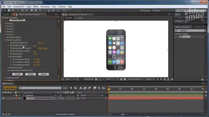Select the Pen tool
Screen dimensions: 209x117
click(36, 10)
